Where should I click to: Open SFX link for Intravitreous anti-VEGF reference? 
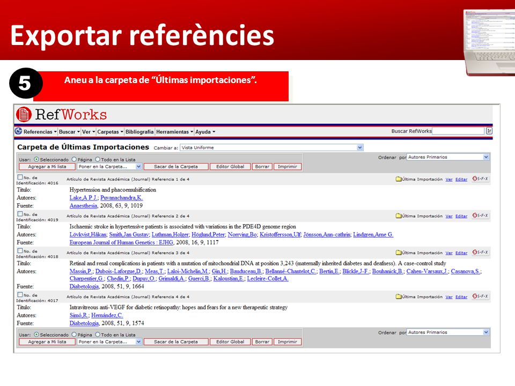click(x=480, y=296)
